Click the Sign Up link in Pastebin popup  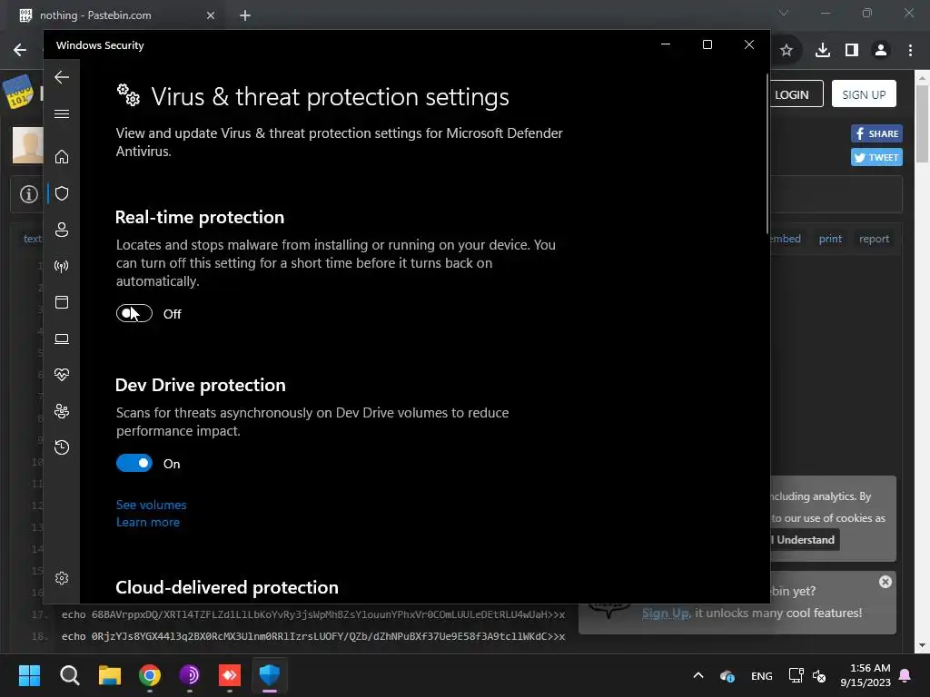(x=666, y=614)
